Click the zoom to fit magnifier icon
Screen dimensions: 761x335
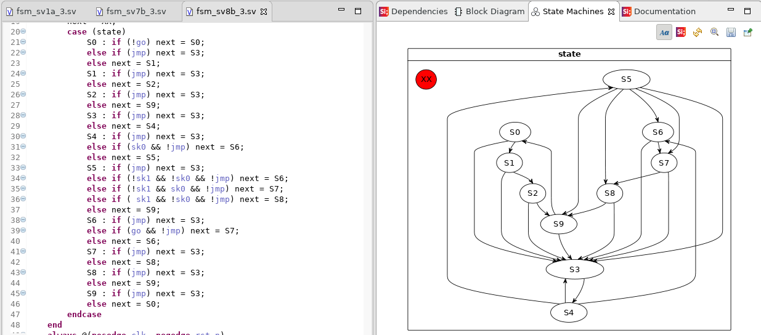coord(714,32)
